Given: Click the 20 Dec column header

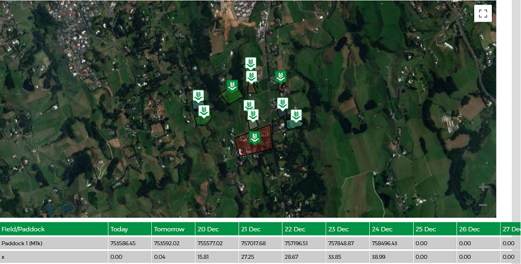Looking at the screenshot, I should pyautogui.click(x=217, y=229).
